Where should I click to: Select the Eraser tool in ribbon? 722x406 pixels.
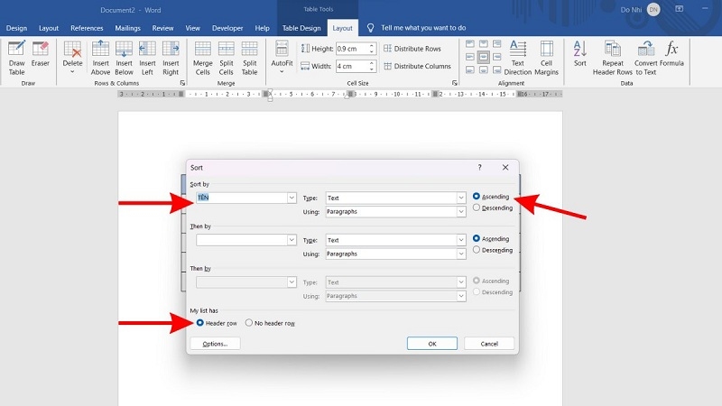point(41,55)
